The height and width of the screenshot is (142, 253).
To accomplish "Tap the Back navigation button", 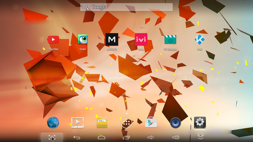I will click(77, 137).
